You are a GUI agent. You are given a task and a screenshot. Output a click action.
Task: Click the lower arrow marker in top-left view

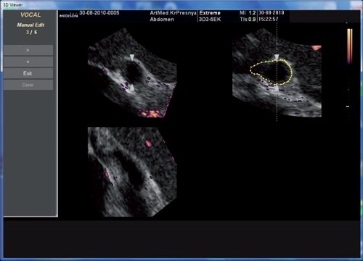coord(132,88)
